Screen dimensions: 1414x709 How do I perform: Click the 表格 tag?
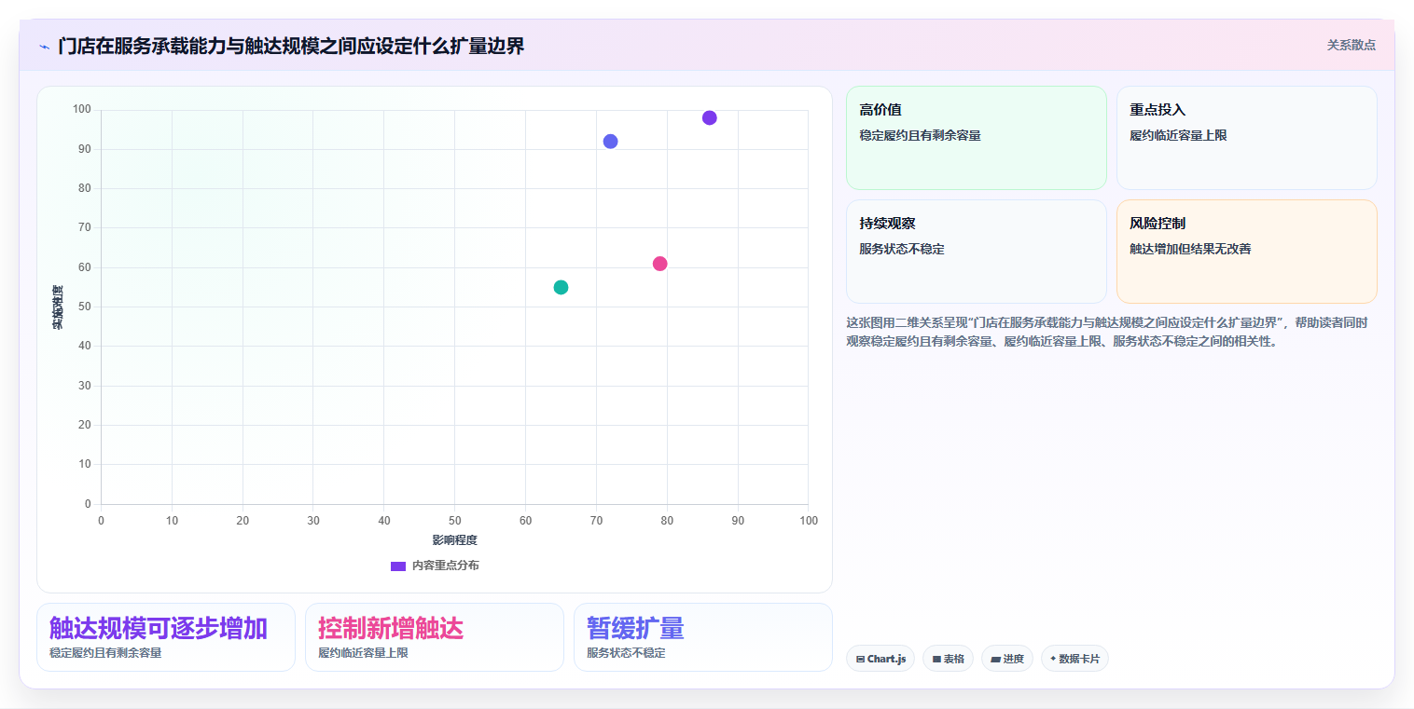[948, 659]
